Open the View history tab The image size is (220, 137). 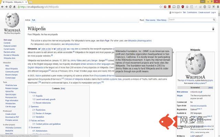(x=162, y=20)
